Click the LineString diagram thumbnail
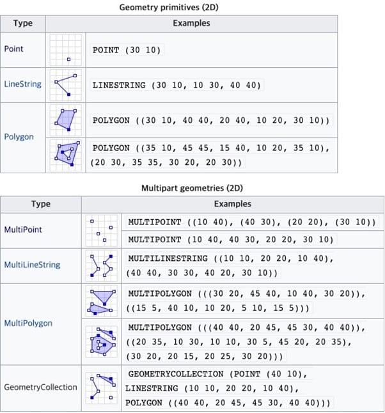385x413 pixels. click(x=65, y=84)
